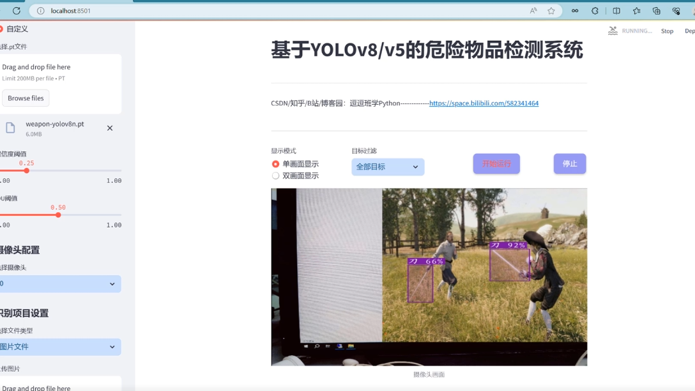Add page to favorites star icon
695x391 pixels.
pos(551,11)
